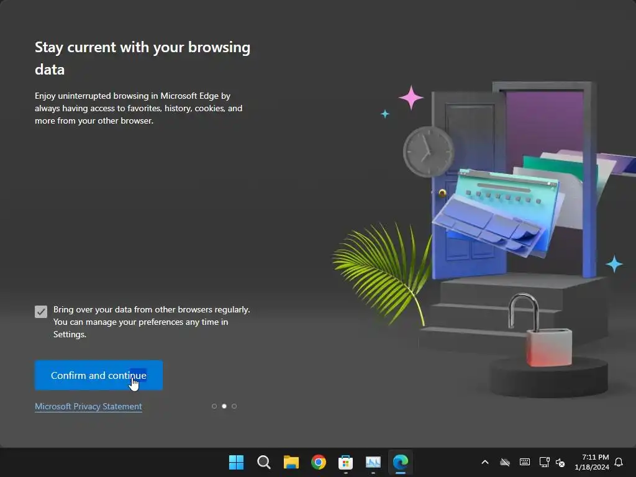The height and width of the screenshot is (477, 636).
Task: Open the OneDrive cloud tray icon
Action: point(504,462)
